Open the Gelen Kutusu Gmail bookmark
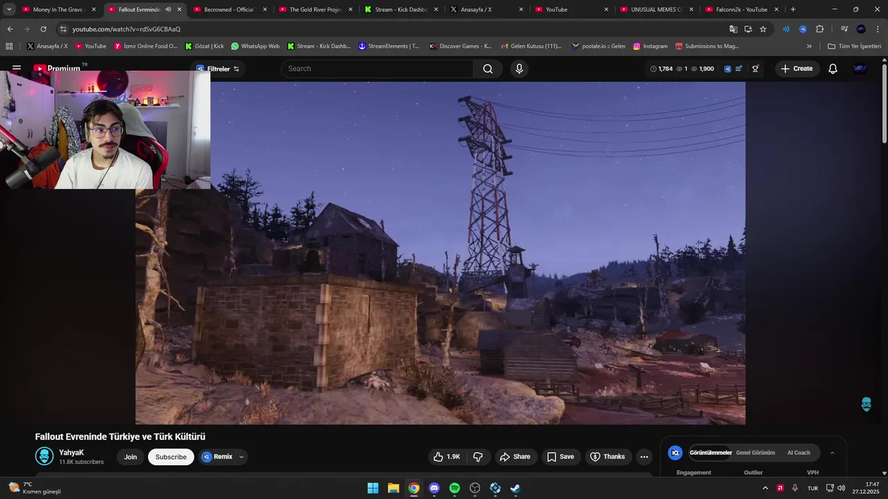Image resolution: width=888 pixels, height=499 pixels. [531, 46]
